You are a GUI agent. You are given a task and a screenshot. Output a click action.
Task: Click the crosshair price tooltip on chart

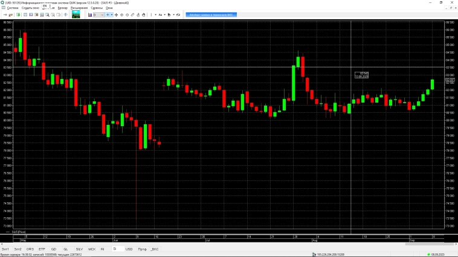pyautogui.click(x=361, y=75)
